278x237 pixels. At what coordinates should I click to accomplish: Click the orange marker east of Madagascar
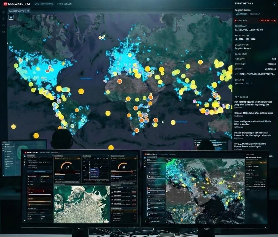pos(155,120)
